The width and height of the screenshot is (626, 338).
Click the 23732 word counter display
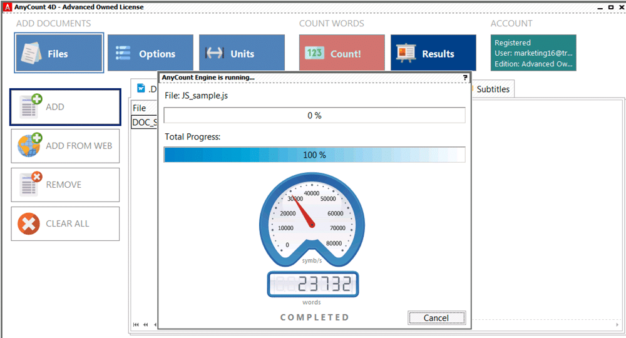313,284
